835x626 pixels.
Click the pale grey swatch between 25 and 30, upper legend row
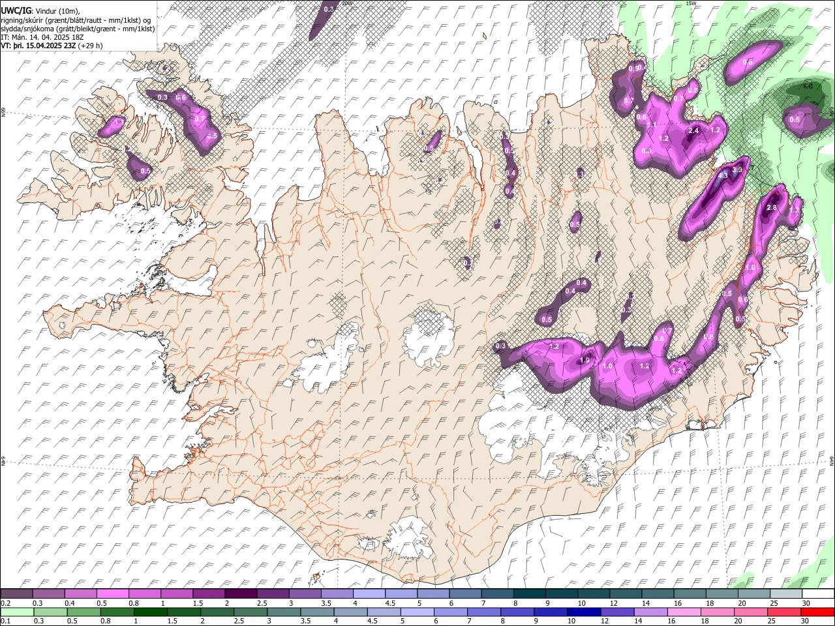point(785,594)
